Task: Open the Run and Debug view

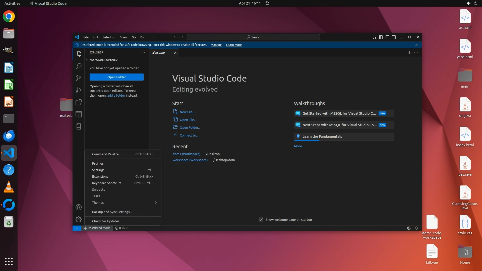Action: pyautogui.click(x=79, y=90)
